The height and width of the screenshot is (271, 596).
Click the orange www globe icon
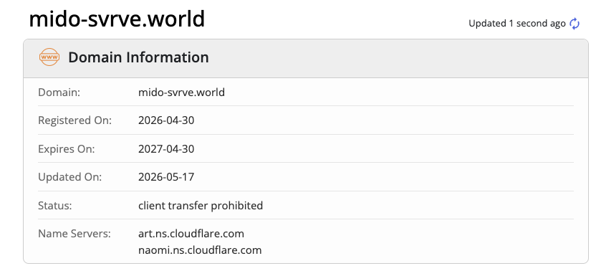[x=49, y=57]
